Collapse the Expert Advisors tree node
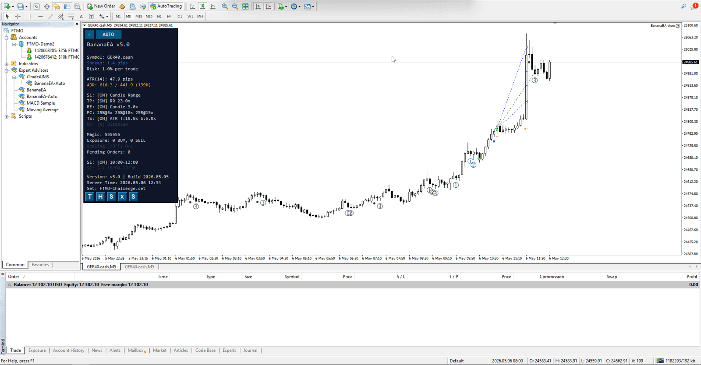This screenshot has width=701, height=365. [7, 70]
